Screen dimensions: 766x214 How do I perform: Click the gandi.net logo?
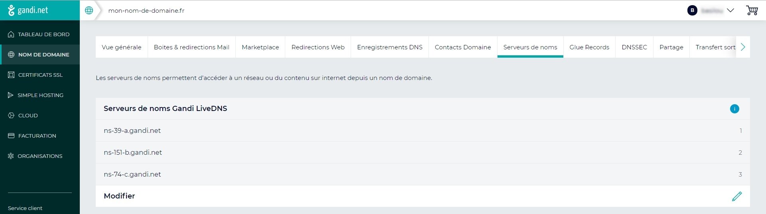click(x=28, y=10)
